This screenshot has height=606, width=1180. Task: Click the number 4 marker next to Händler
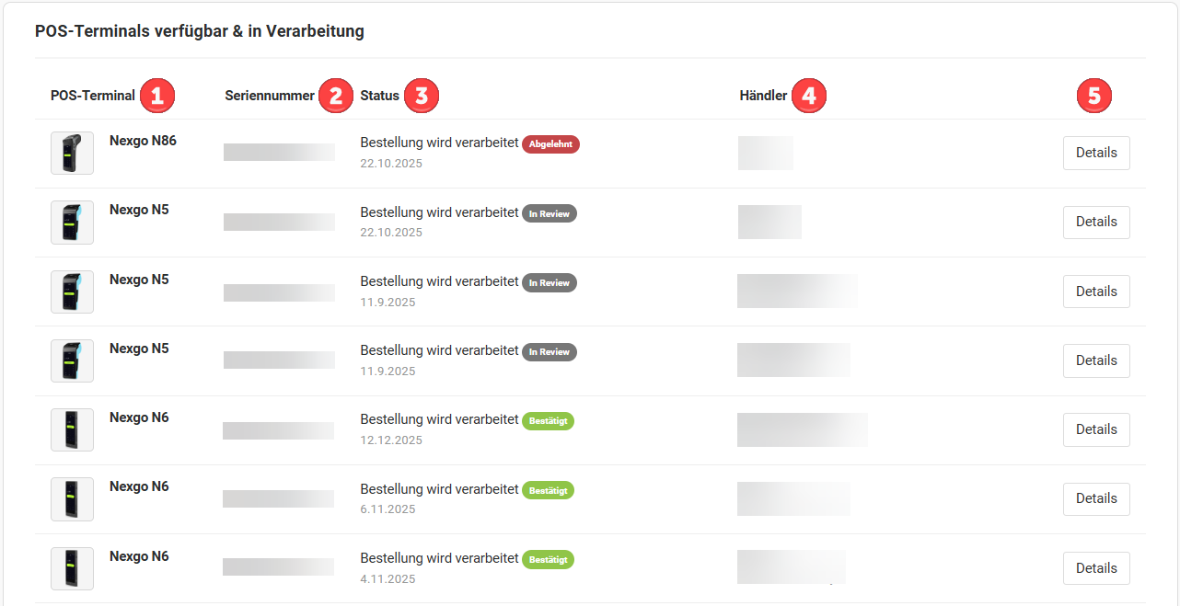tap(809, 95)
